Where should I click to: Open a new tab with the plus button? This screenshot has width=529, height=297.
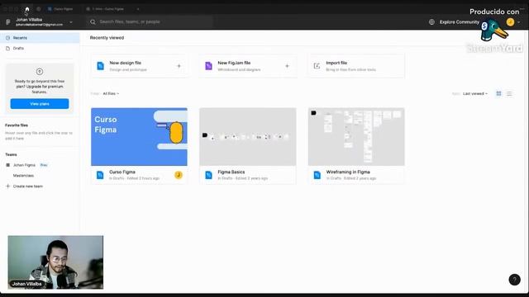click(x=138, y=9)
